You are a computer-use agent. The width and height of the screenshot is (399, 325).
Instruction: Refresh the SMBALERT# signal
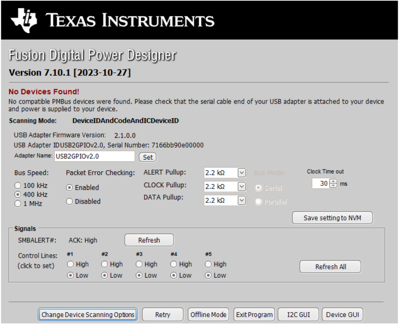[x=149, y=241]
